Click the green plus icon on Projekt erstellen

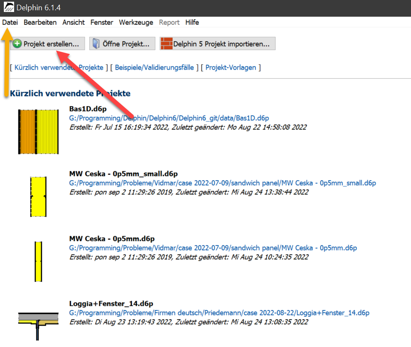pyautogui.click(x=17, y=44)
